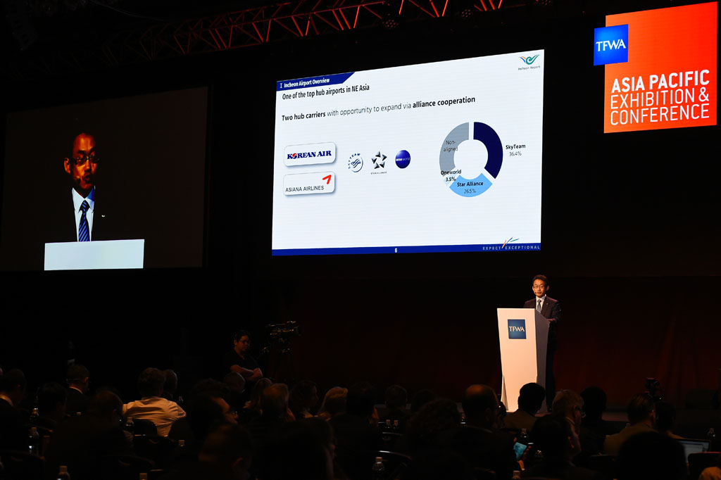Click the Incheon Airport logo top-right of slide
Screen dimensions: 721x480
click(x=529, y=61)
